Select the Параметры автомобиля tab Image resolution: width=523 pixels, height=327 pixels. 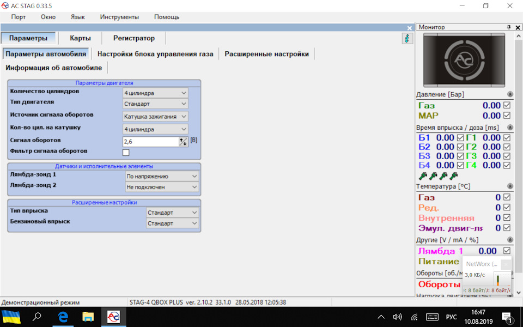[x=46, y=54]
